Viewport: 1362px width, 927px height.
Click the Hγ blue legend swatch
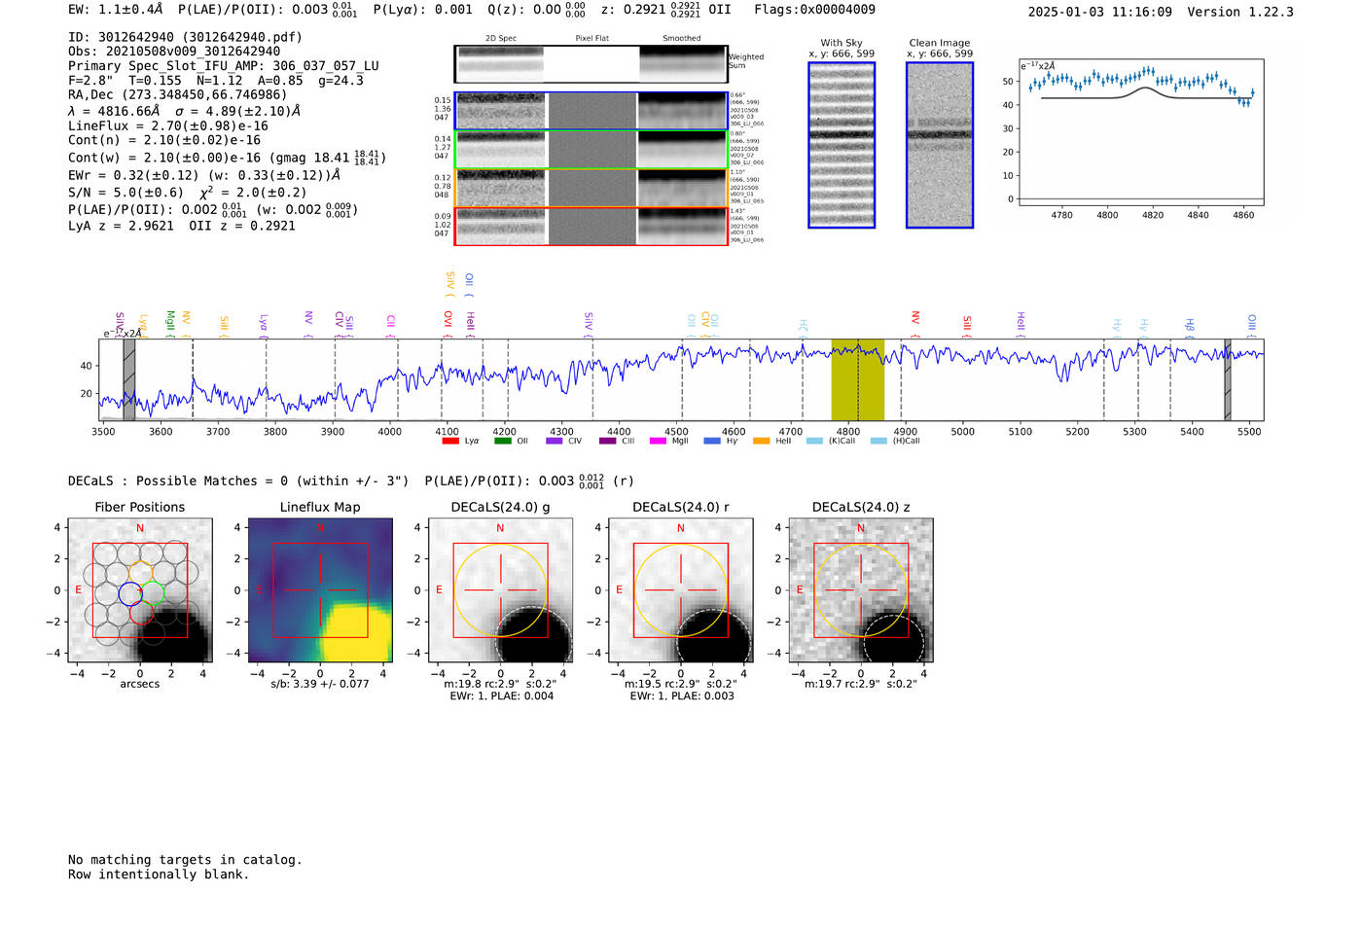712,441
